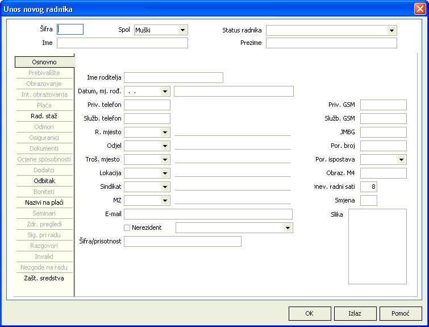
Task: Open the Sindikat dropdown
Action: (165, 187)
